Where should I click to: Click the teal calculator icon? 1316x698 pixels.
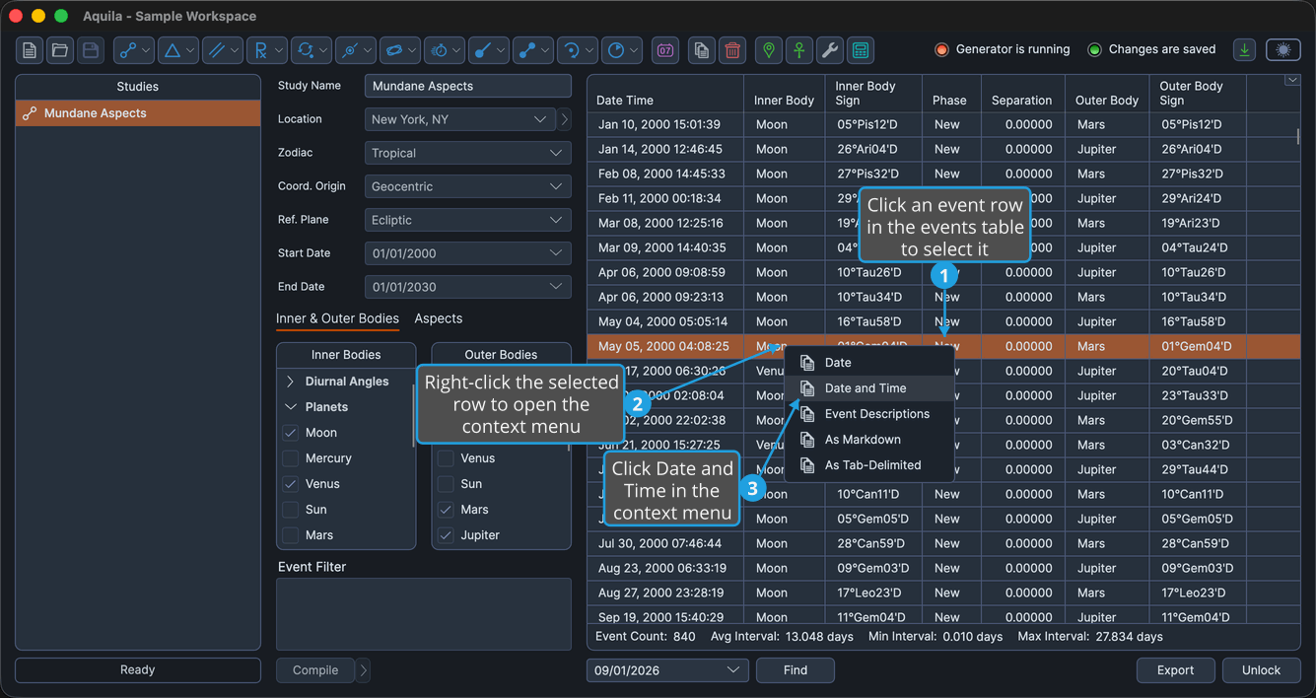tap(861, 50)
